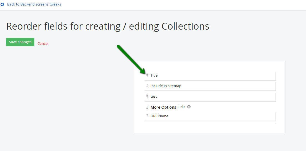Screen dimensions: 306x151
Task: Select the URL Name field row
Action: pyautogui.click(x=210, y=116)
